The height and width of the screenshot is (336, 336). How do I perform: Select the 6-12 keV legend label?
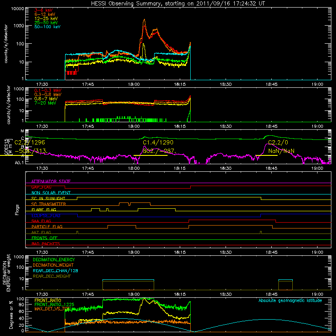pyautogui.click(x=45, y=14)
